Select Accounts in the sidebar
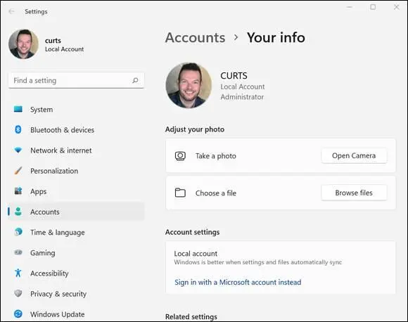The width and height of the screenshot is (408, 322). point(76,212)
